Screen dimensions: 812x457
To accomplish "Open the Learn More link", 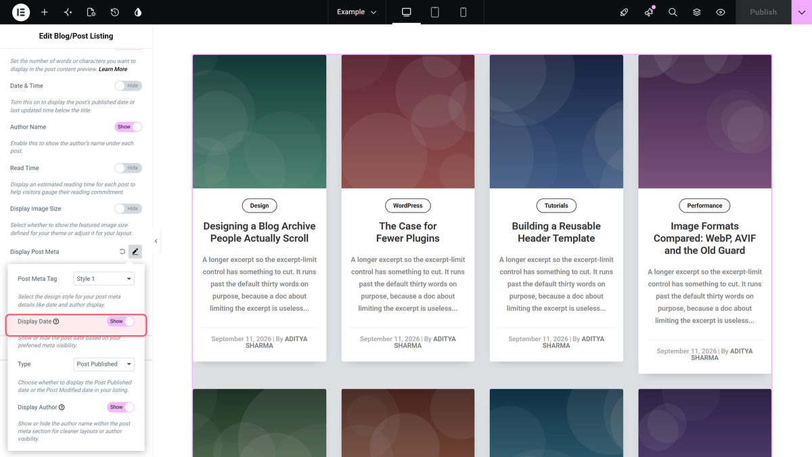I will point(113,69).
